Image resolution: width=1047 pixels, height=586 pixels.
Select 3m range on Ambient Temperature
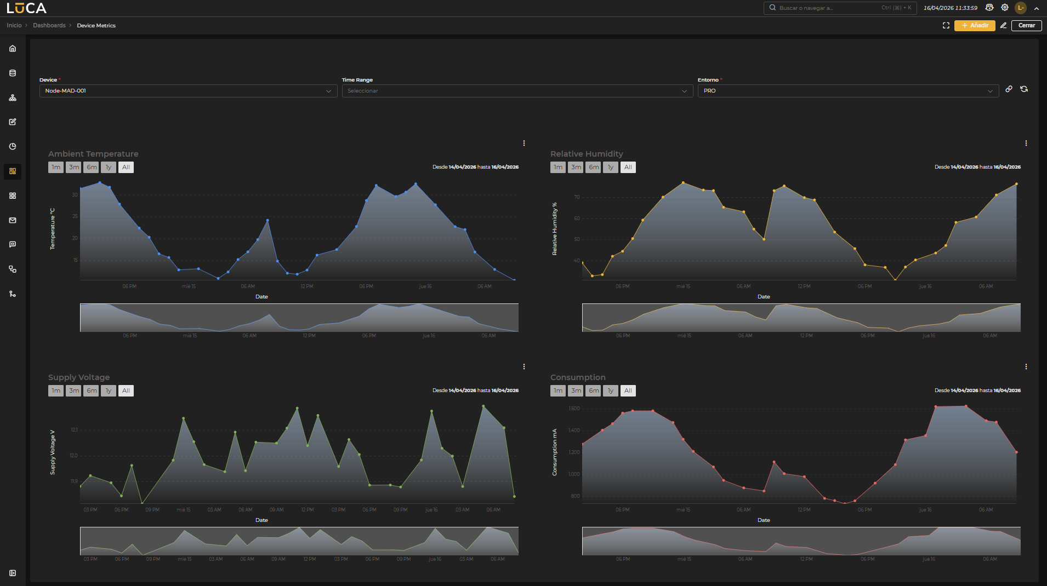[x=73, y=167]
